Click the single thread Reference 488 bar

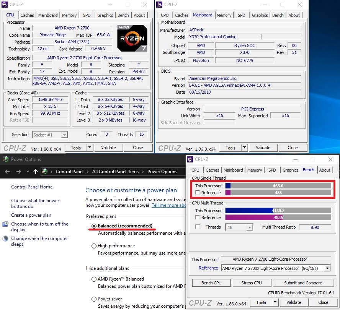[x=278, y=192]
